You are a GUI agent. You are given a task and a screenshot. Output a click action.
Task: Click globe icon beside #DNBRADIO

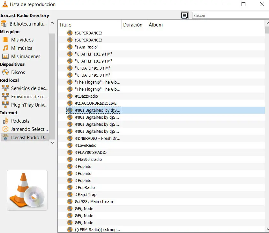pos(70,138)
